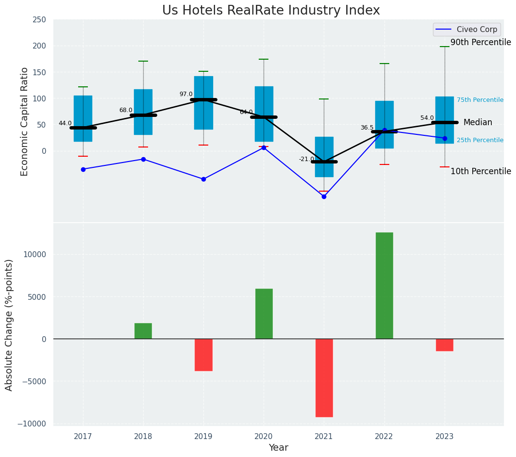Click the Civeo Corp legend entry
Screen dimensions: 516x457
pos(477,30)
